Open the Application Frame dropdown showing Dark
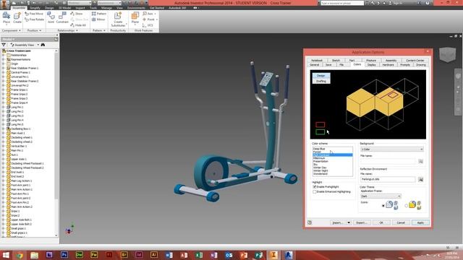 tap(381, 196)
